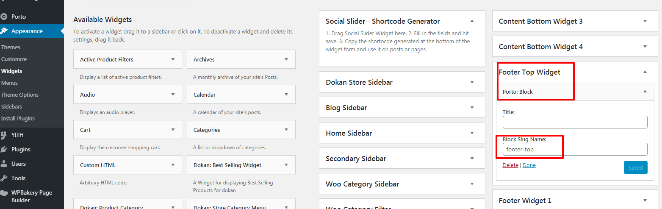The height and width of the screenshot is (209, 662).
Task: Click the Block Slug Name field
Action: click(575, 149)
